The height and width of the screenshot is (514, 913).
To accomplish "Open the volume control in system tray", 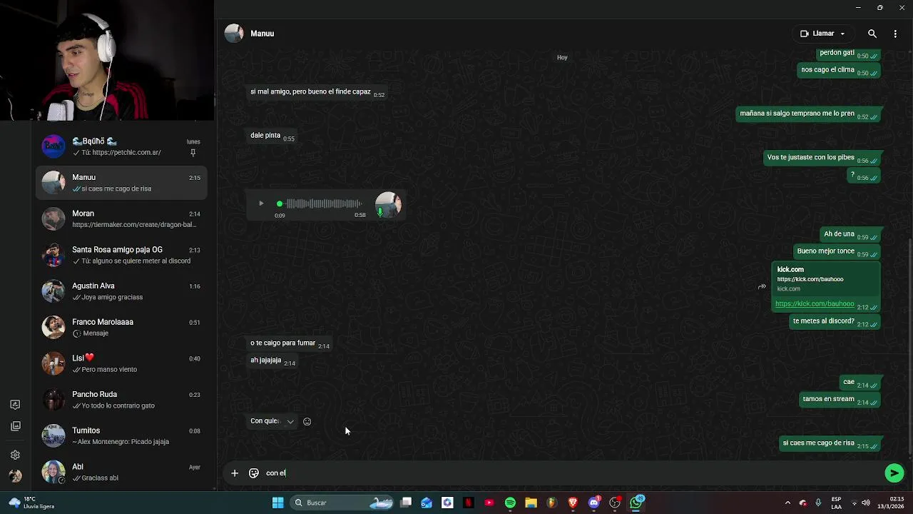I will pyautogui.click(x=866, y=503).
